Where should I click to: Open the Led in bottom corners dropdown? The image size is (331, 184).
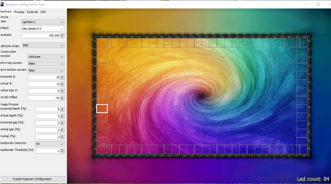(x=46, y=70)
